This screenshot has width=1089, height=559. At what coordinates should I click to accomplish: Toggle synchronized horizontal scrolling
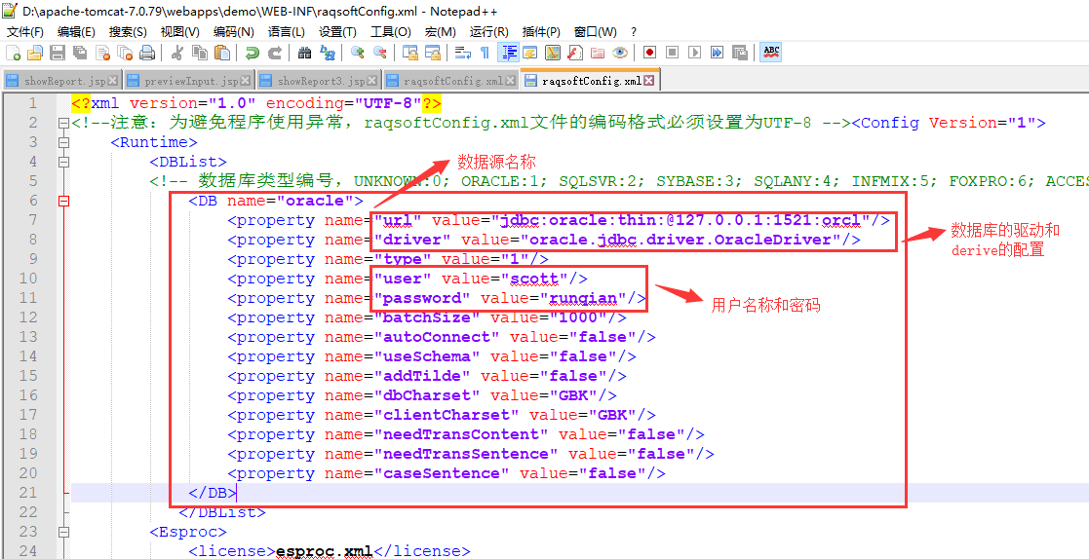coord(432,52)
